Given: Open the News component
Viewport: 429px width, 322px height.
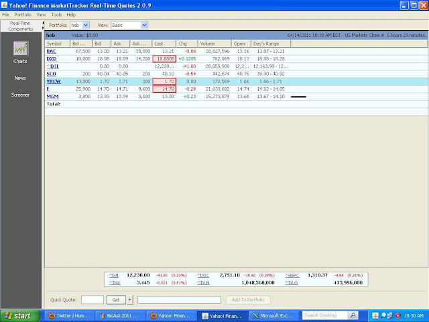Looking at the screenshot, I should [20, 78].
